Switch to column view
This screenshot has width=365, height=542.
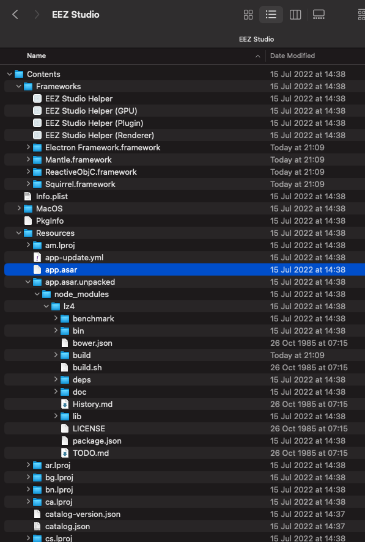click(x=295, y=15)
